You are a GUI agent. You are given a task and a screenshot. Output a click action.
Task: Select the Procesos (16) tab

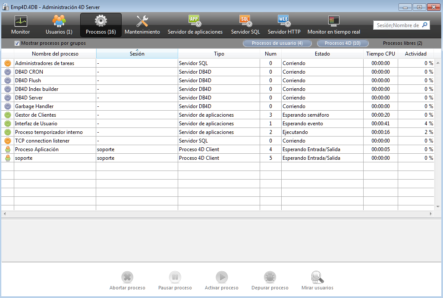[x=101, y=25]
